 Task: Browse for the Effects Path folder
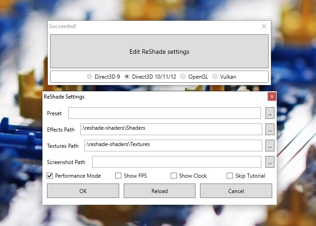click(270, 129)
